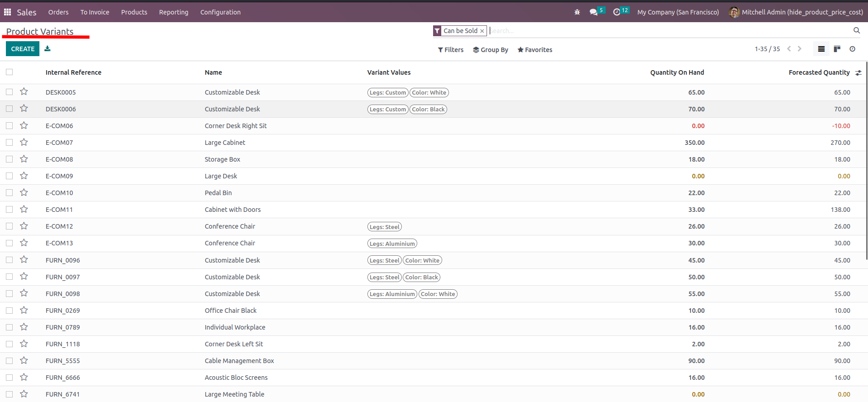Favorite star for FURN_0269 row

(x=24, y=310)
